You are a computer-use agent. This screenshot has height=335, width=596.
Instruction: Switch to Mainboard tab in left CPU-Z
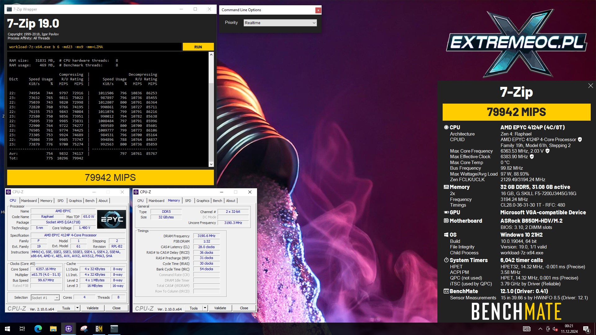(x=29, y=201)
